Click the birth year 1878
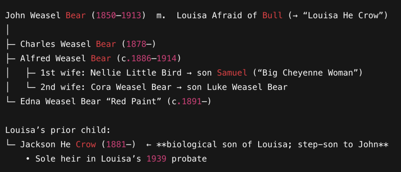Image resolution: width=401 pixels, height=172 pixels. (x=136, y=44)
